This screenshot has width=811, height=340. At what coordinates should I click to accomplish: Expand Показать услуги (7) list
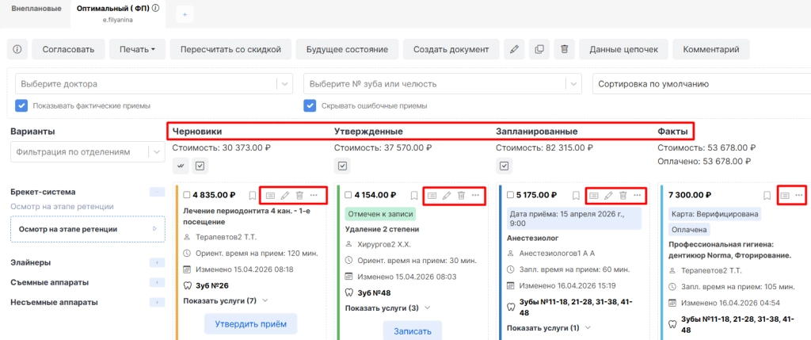(226, 300)
